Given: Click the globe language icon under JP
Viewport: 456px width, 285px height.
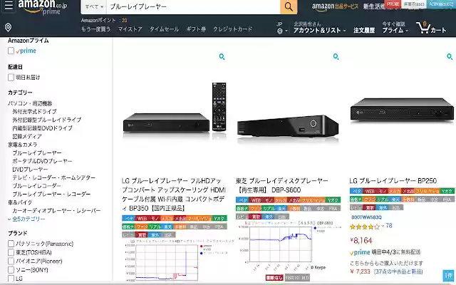Looking at the screenshot, I should click(280, 31).
